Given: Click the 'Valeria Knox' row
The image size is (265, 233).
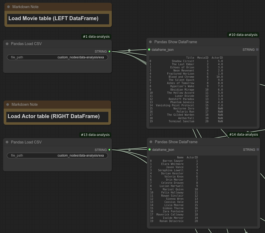Looking at the screenshot, I should pos(174,177).
